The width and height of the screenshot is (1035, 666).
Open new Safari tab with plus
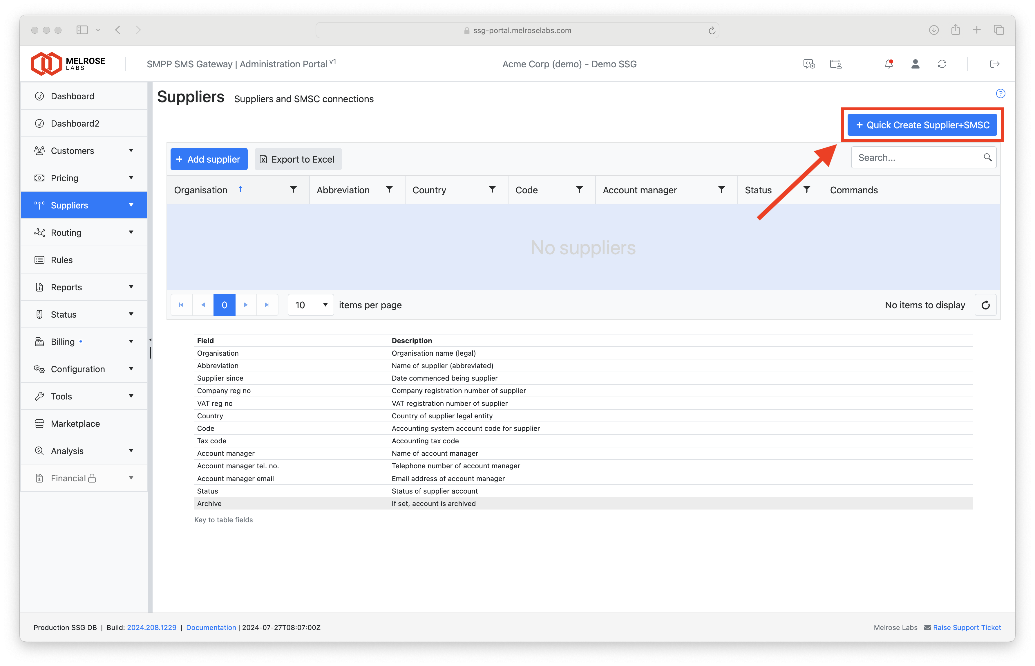(x=977, y=30)
